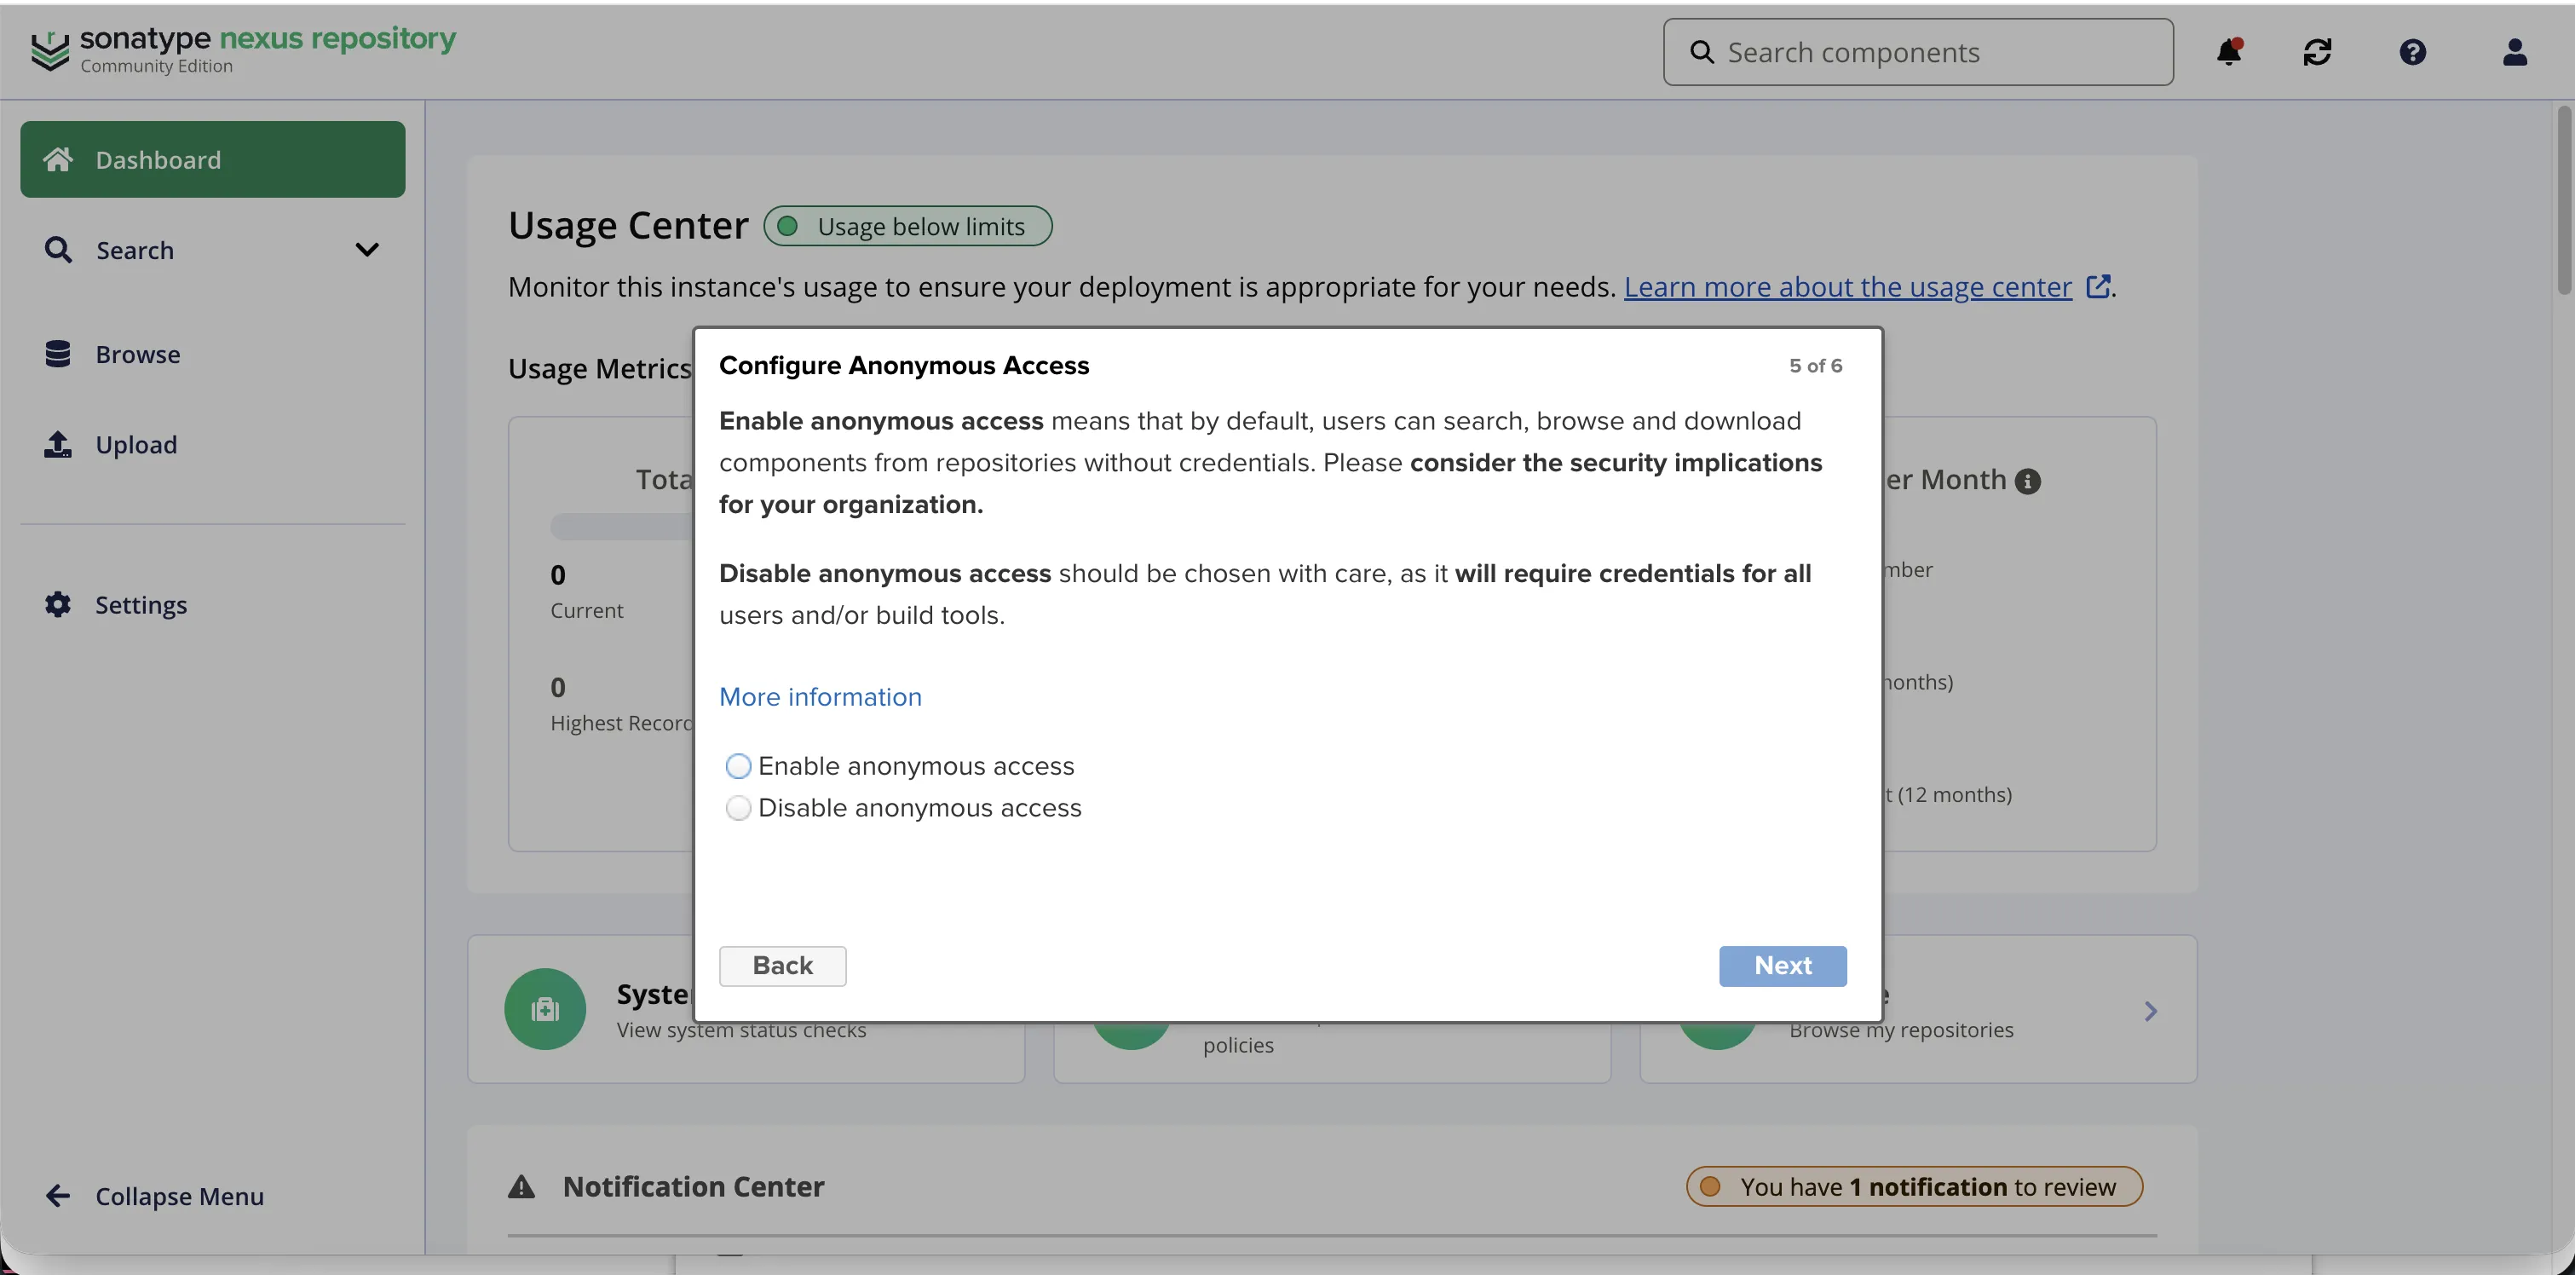Screen dimensions: 2575x1275
Task: Click the refresh icon in the header
Action: pos(2317,52)
